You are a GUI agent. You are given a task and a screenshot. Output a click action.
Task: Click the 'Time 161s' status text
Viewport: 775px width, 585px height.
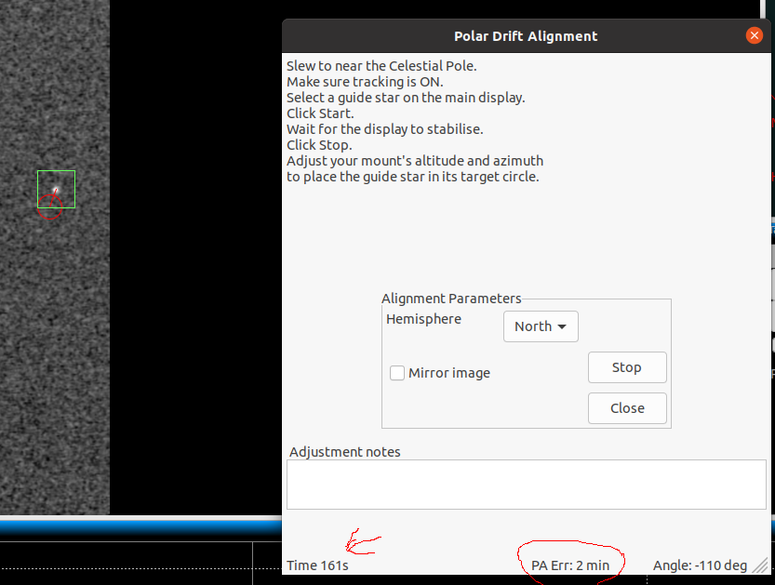(x=317, y=565)
